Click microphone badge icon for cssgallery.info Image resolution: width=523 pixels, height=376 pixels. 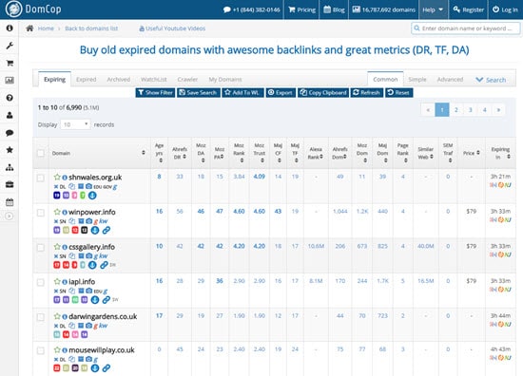coord(92,265)
